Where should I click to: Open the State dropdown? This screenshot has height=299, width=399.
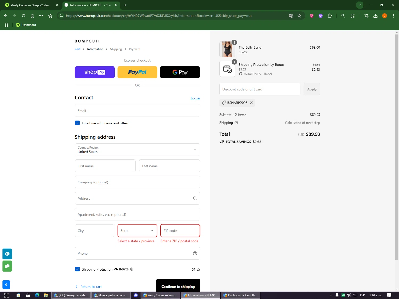(x=137, y=231)
